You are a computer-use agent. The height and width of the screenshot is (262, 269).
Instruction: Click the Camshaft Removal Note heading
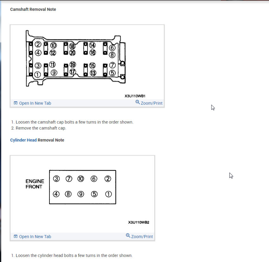coord(33,9)
